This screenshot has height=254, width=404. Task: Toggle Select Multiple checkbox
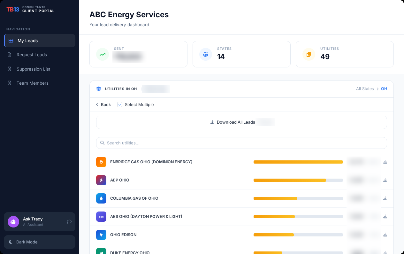coord(120,104)
